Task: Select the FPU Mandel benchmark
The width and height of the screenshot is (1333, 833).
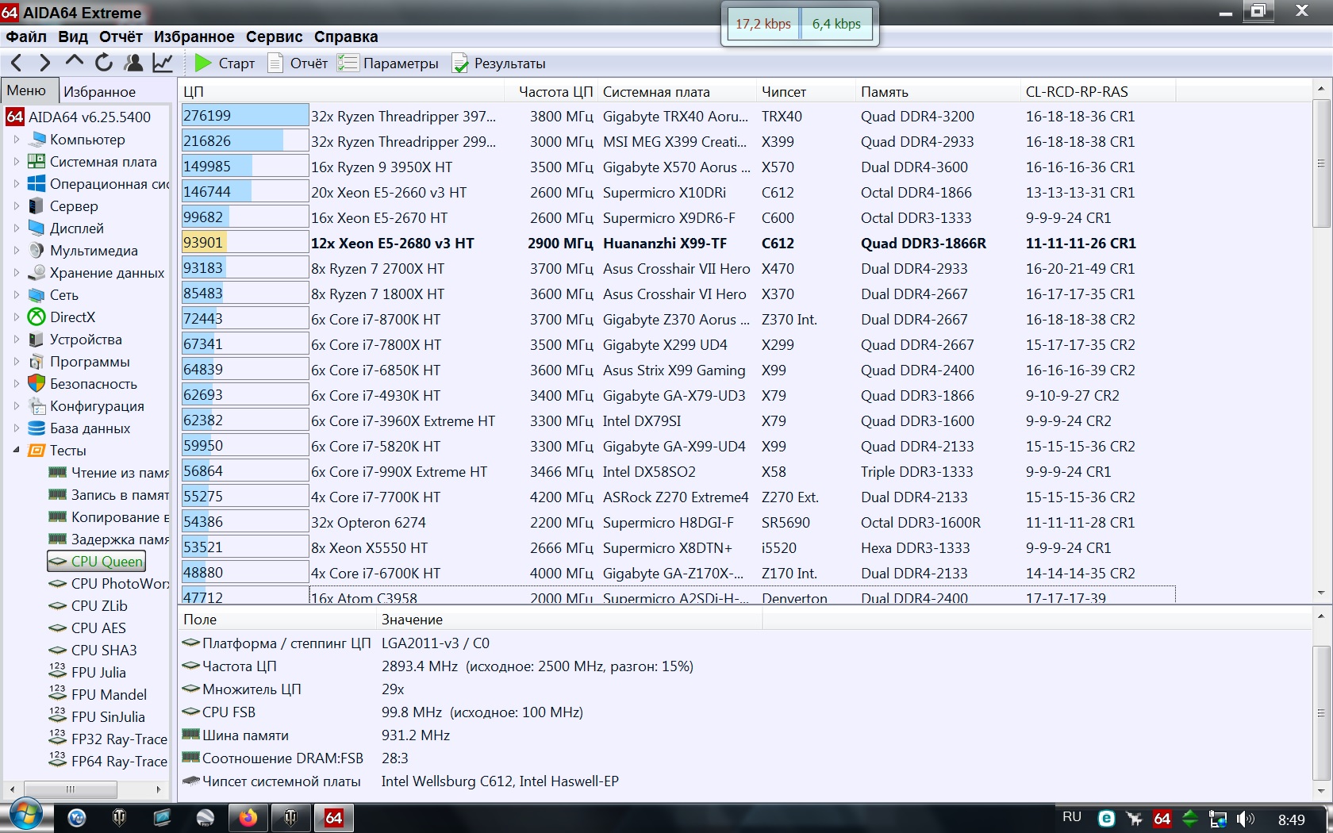Action: point(98,695)
